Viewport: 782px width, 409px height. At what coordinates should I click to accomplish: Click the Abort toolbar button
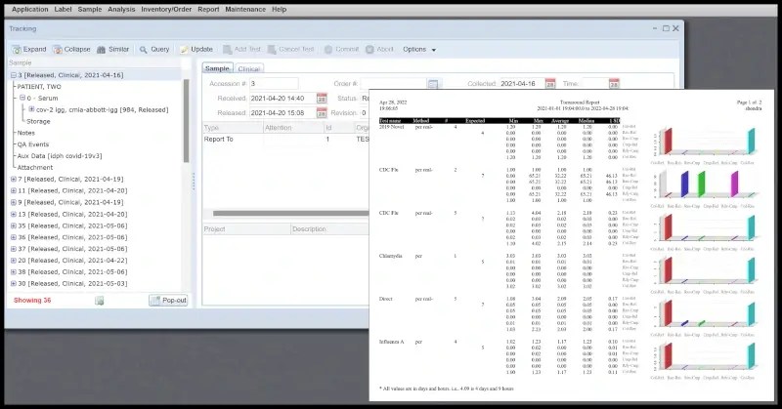[x=380, y=50]
